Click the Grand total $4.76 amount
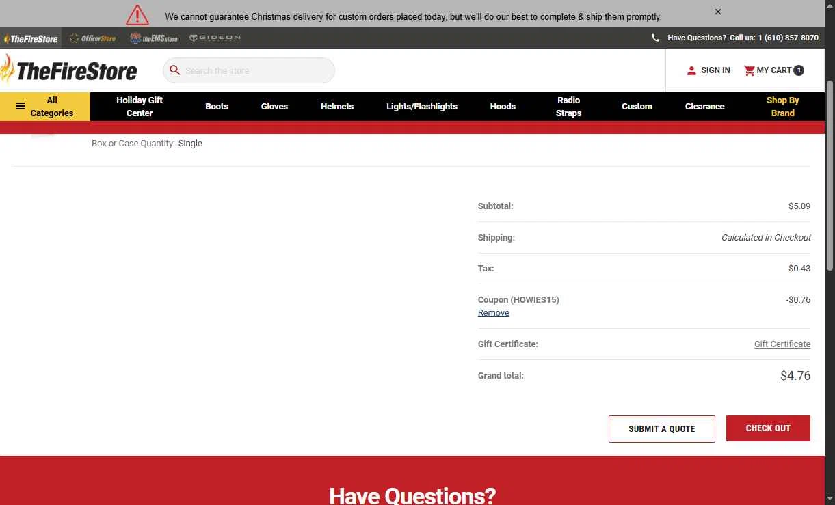 (x=795, y=376)
